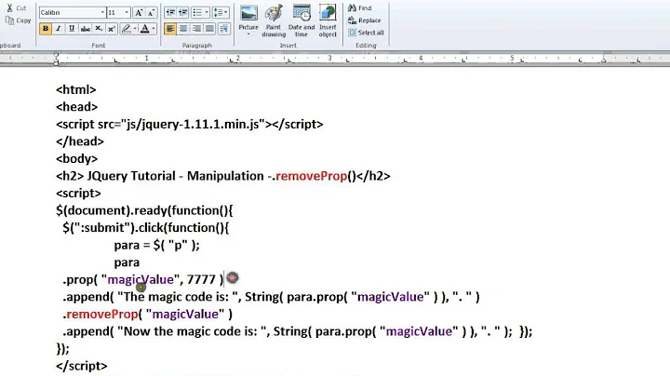Open the Paragraph settings dialog icon
This screenshot has width=670, height=376.
click(223, 29)
